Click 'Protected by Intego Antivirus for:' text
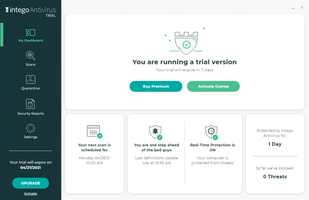Viewport: 309px width, 200px height. pos(275,133)
